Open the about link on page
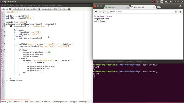Image resolution: width=184 pixels, height=103 pixels. (x=102, y=16)
